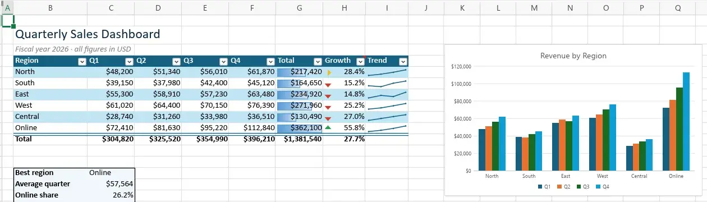This screenshot has width=707, height=202.
Task: Select North Q1 value $48,200
Action: pyautogui.click(x=111, y=72)
